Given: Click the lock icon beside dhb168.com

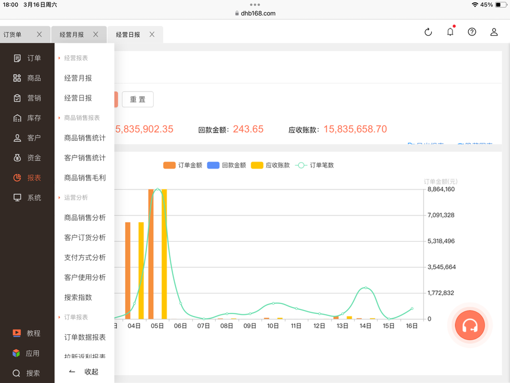Looking at the screenshot, I should click(x=237, y=13).
